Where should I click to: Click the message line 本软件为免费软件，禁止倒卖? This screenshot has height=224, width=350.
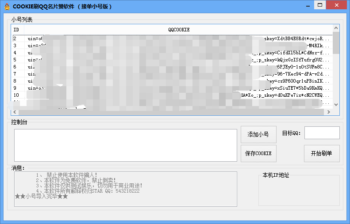(80, 180)
